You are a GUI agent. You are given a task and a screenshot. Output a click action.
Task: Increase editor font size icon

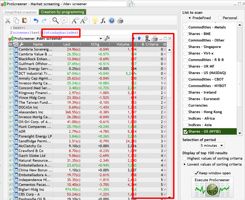[84, 20]
